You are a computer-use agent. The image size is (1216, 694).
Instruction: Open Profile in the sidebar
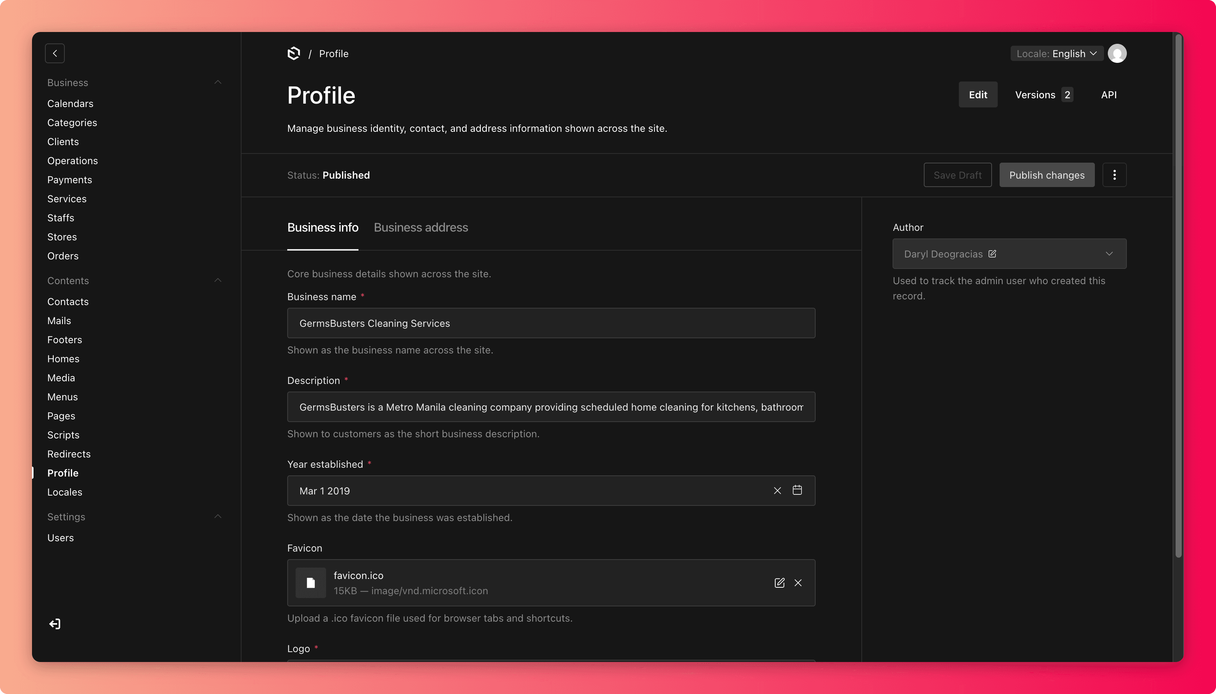(x=63, y=473)
